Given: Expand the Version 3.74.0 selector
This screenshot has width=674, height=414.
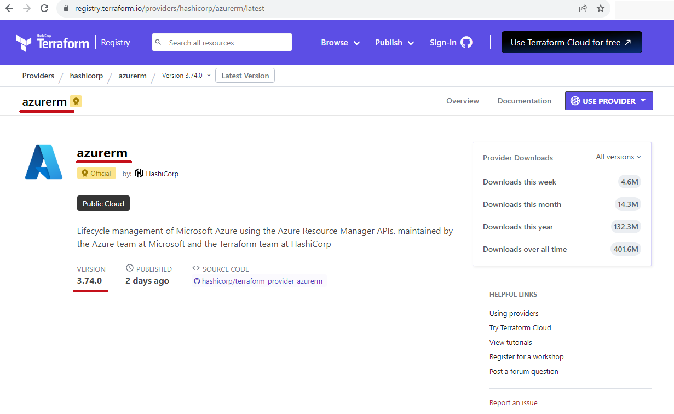Looking at the screenshot, I should pos(186,76).
